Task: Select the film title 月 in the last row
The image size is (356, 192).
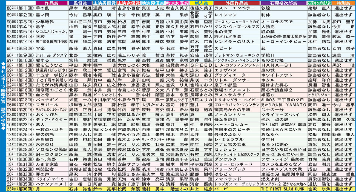Action: pos(38,189)
